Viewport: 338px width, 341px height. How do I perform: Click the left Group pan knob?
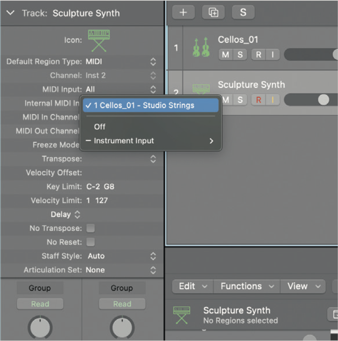40,328
